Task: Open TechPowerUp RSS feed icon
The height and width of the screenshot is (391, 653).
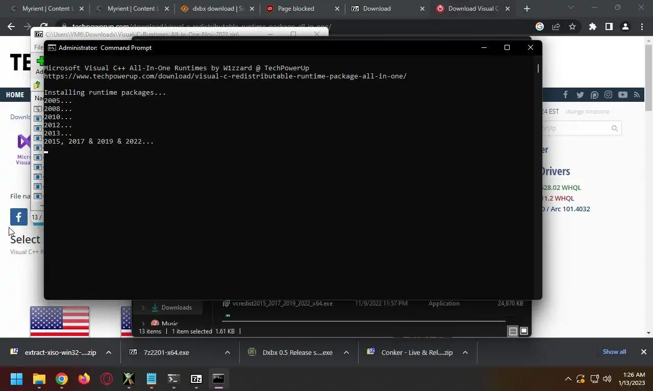Action: [637, 95]
